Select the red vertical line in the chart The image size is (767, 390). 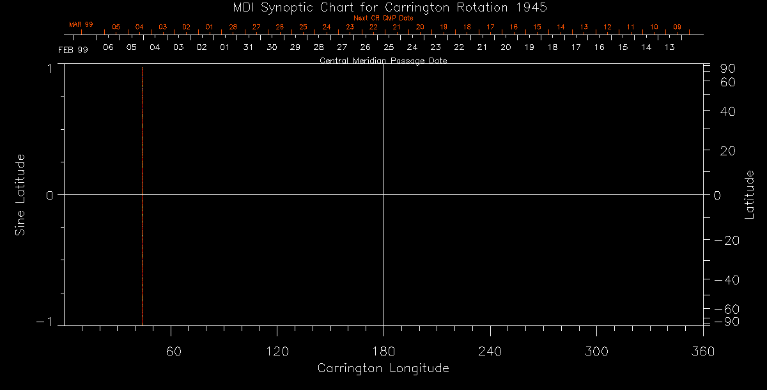[x=142, y=192]
